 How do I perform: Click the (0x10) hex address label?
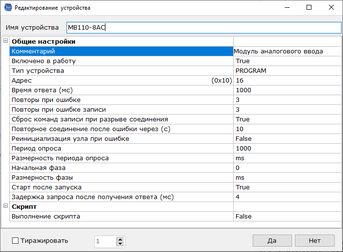click(222, 81)
